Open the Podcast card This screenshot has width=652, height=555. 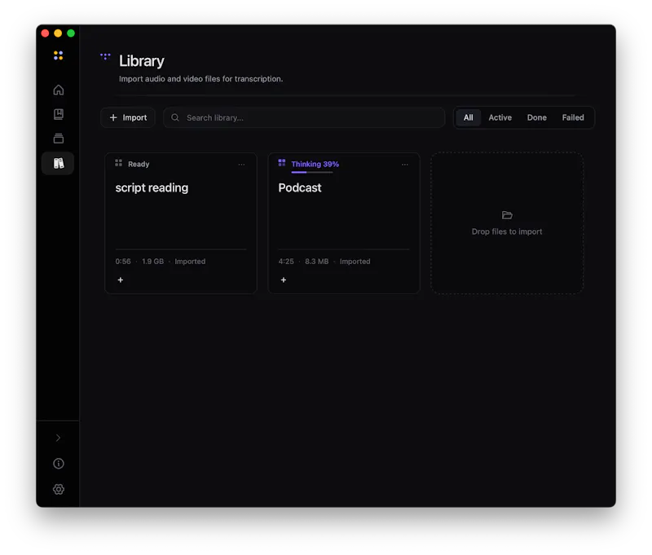coord(344,223)
